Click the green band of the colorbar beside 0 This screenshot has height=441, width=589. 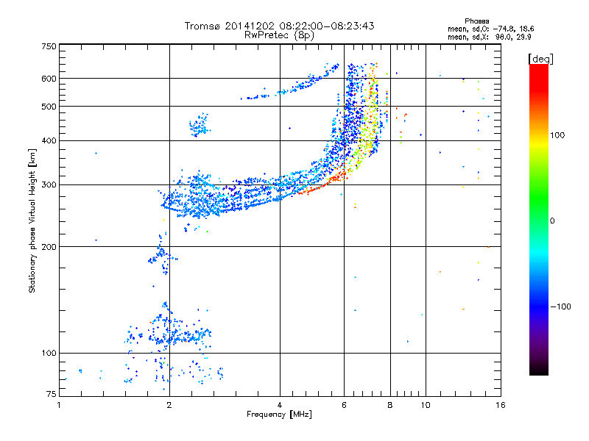(539, 220)
